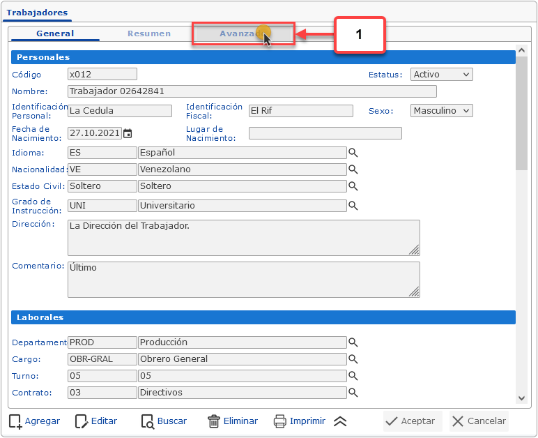Image resolution: width=538 pixels, height=438 pixels.
Task: Open the Departamento lookup magnifier
Action: (x=353, y=342)
